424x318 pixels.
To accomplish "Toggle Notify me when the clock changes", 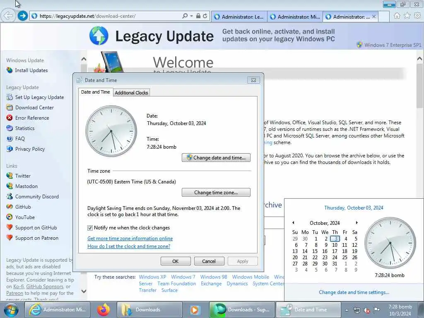I will [x=90, y=228].
